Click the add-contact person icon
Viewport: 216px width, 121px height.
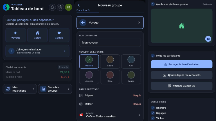point(164,75)
